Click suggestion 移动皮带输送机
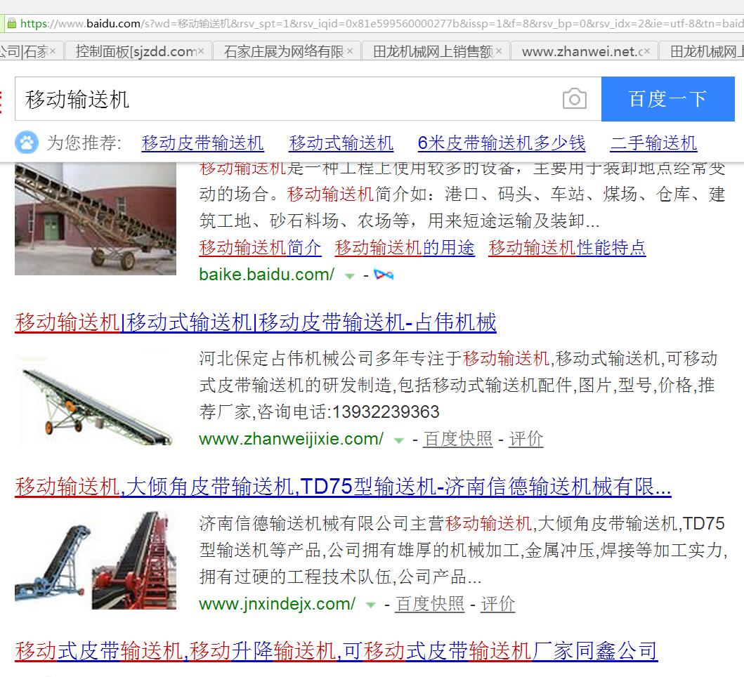The height and width of the screenshot is (677, 744). click(x=202, y=143)
